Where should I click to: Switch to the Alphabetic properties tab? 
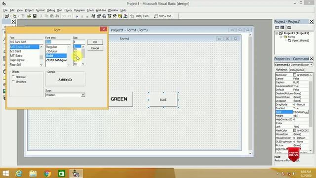click(281, 70)
